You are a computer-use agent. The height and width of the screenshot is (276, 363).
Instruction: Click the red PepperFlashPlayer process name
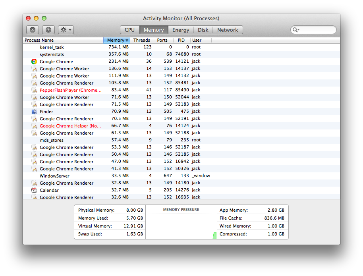[x=71, y=90]
